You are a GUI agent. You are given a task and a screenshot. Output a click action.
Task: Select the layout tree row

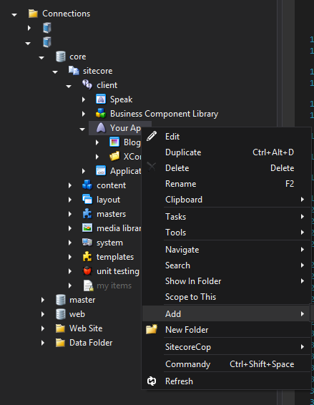click(108, 200)
